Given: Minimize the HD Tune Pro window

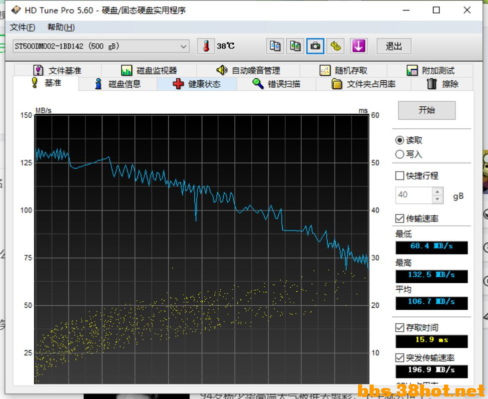Looking at the screenshot, I should pos(406,10).
